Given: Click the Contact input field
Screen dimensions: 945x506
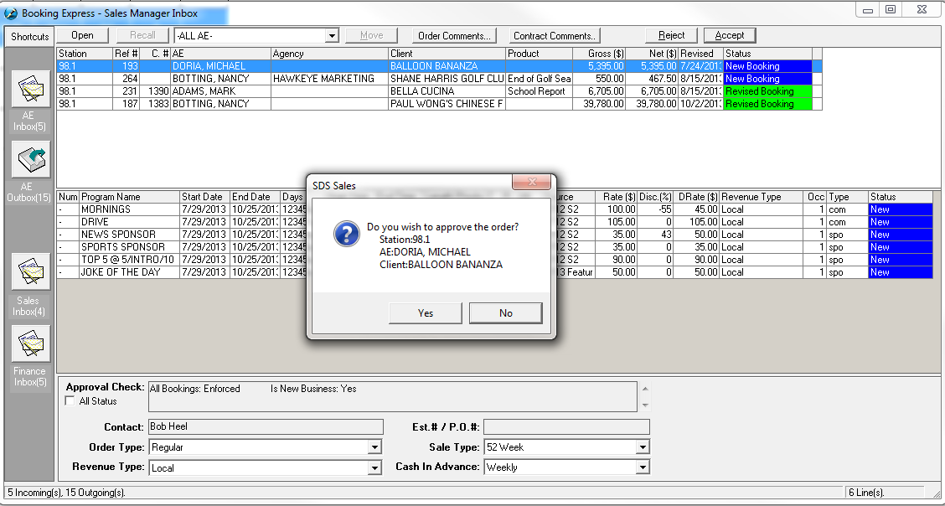Looking at the screenshot, I should (265, 427).
